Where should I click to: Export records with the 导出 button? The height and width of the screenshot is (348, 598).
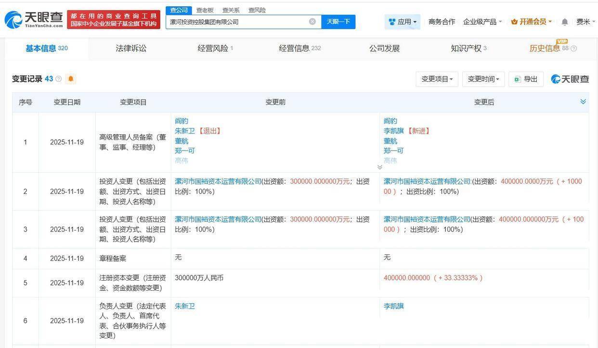(526, 79)
